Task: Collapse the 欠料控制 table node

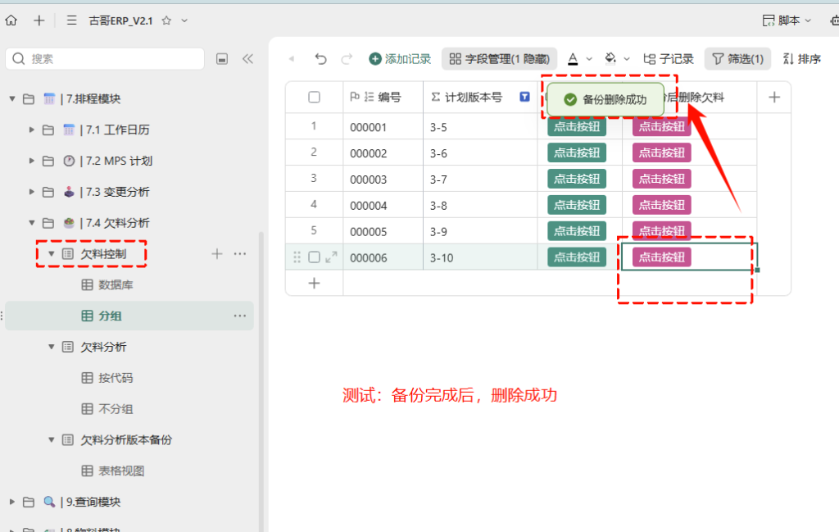Action: 52,253
